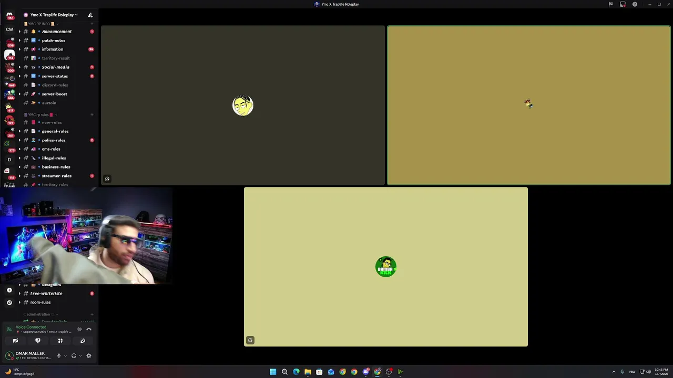Create channel in YMC RP INFO category
The width and height of the screenshot is (673, 378).
click(92, 24)
